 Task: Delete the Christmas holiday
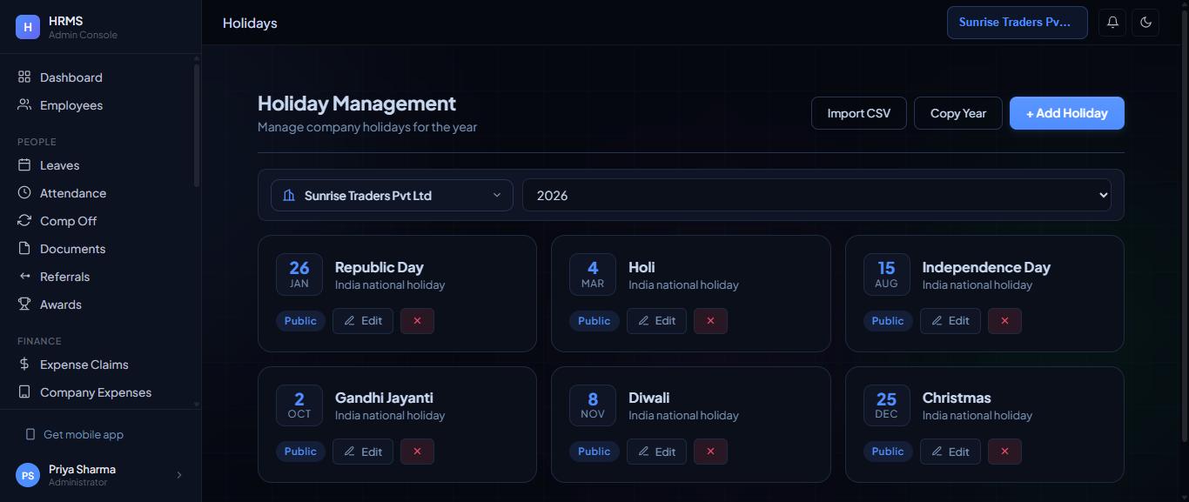(x=1004, y=452)
